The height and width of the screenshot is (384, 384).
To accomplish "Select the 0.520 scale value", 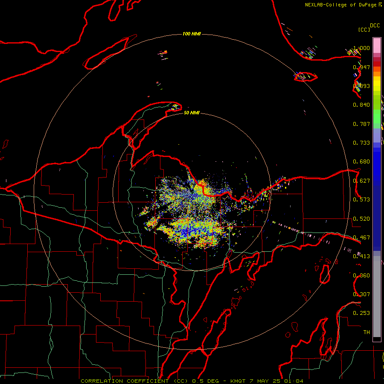I will click(361, 219).
